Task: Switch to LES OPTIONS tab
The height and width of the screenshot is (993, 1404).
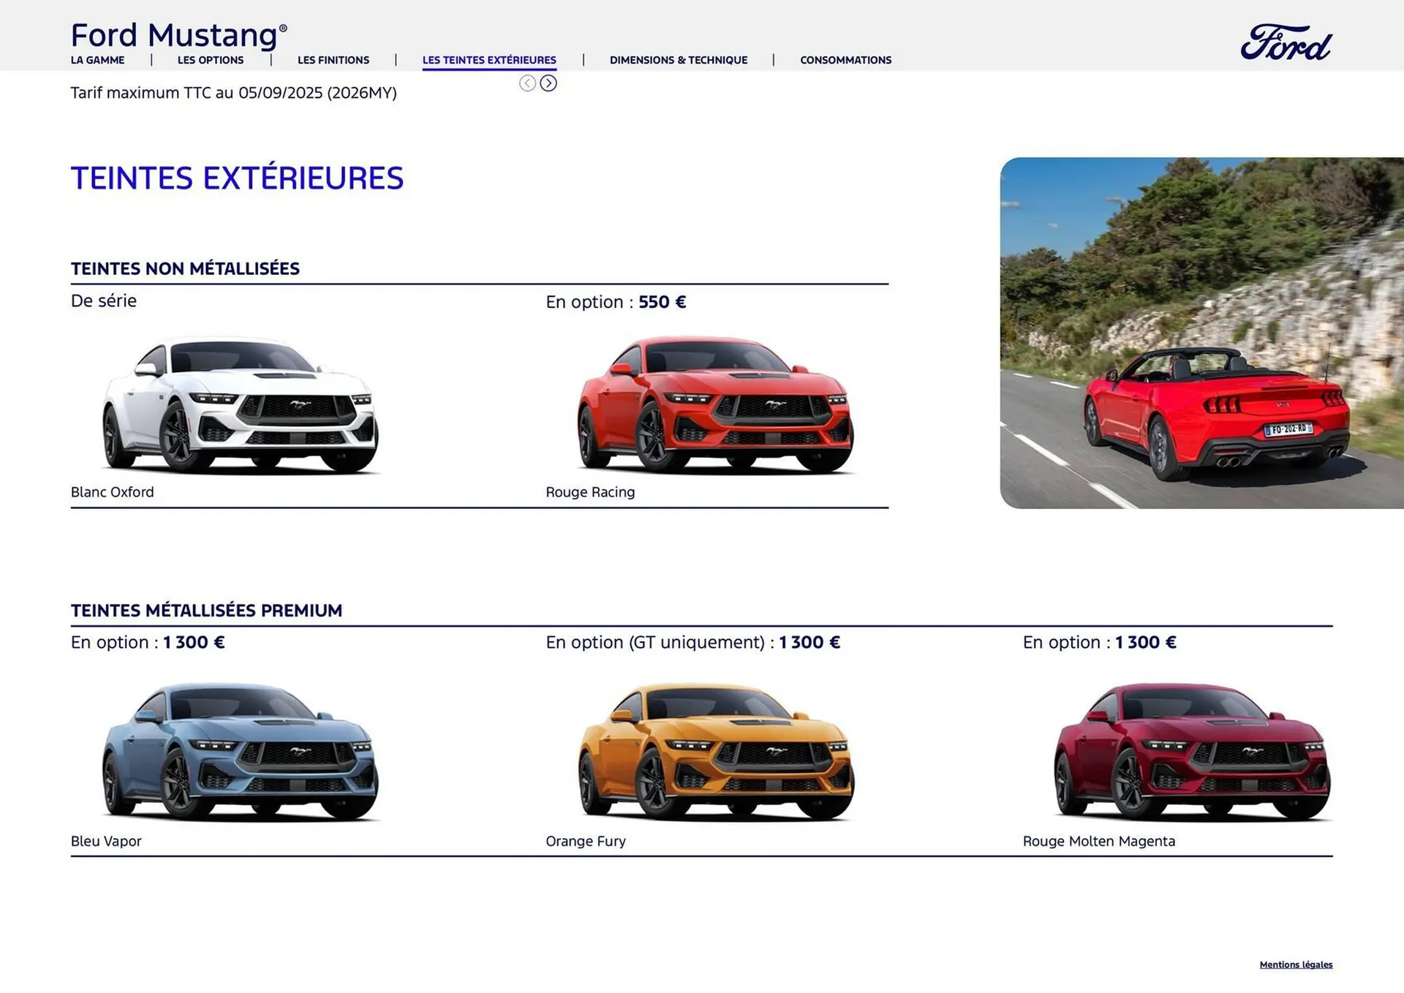Action: pyautogui.click(x=211, y=60)
